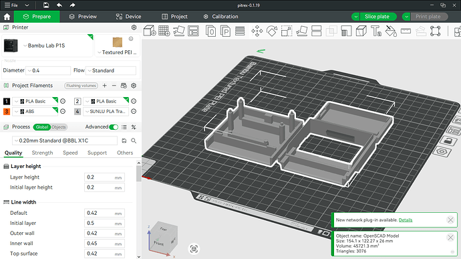Click the Move tool icon
The image size is (461, 259).
click(257, 31)
